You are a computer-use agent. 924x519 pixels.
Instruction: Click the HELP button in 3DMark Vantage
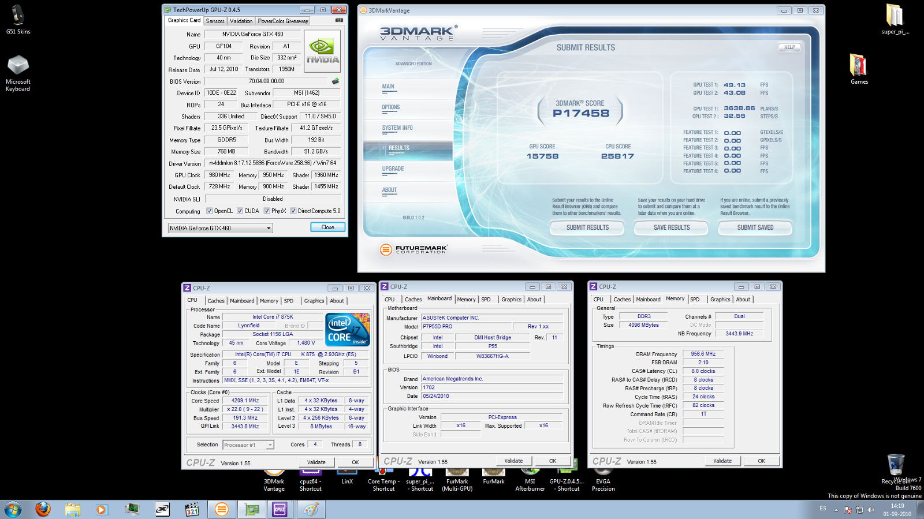[x=789, y=47]
